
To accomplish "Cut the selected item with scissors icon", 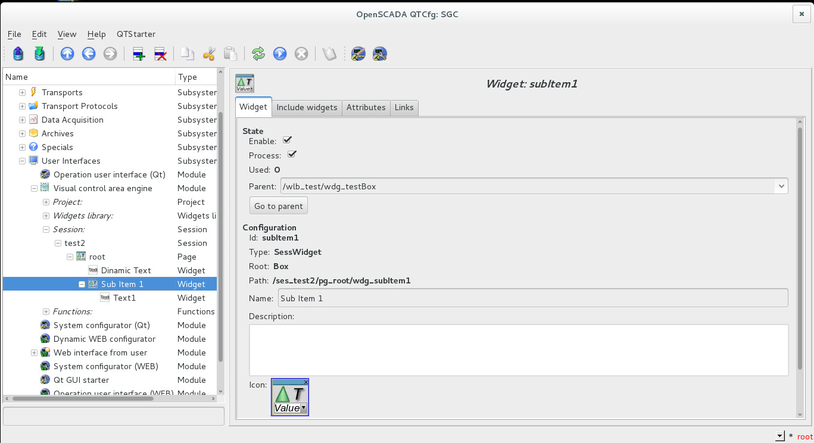I will pyautogui.click(x=208, y=54).
